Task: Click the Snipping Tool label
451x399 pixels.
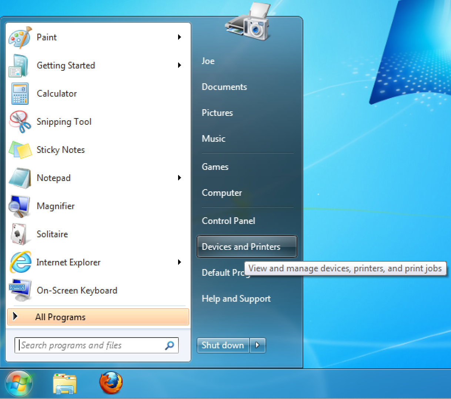Action: pos(64,122)
